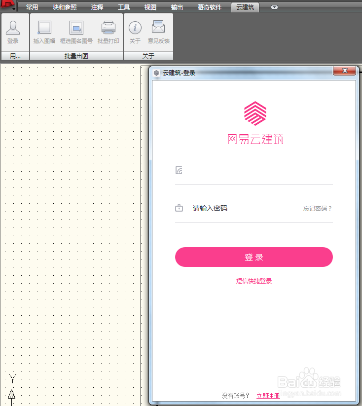The image size is (362, 406).
Task: Expand the 批量出图 panel title
Action: tap(76, 56)
